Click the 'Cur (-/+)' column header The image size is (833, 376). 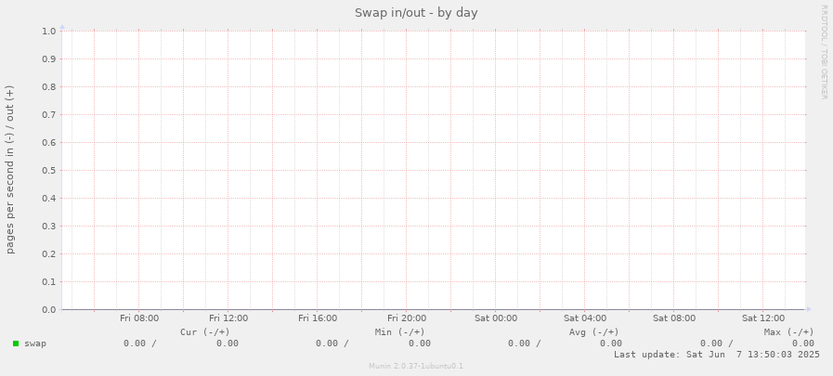[x=205, y=332]
